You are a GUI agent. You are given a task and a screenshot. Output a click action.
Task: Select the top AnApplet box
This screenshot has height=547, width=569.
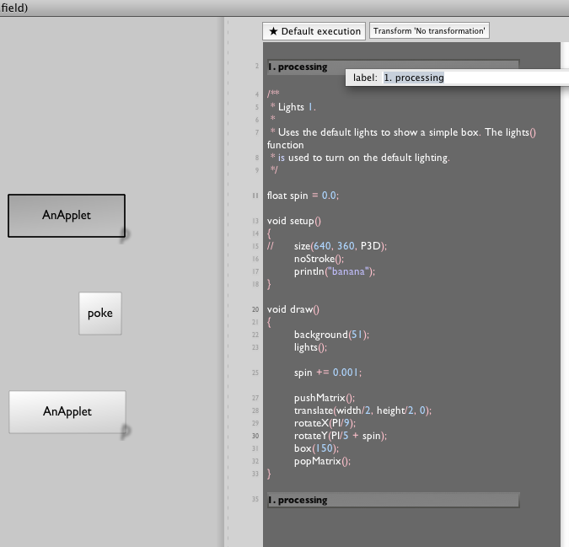[67, 216]
